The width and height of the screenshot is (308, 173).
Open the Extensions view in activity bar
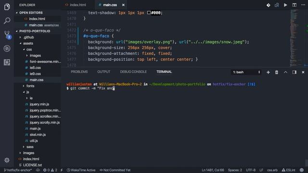click(x=7, y=62)
